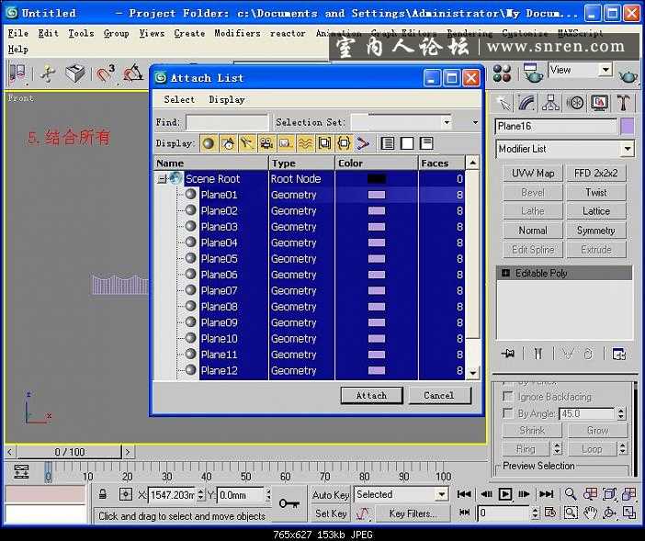Screen dimensions: 645x541
Task: Click the Angle Snap toggle icon
Action: tap(133, 73)
